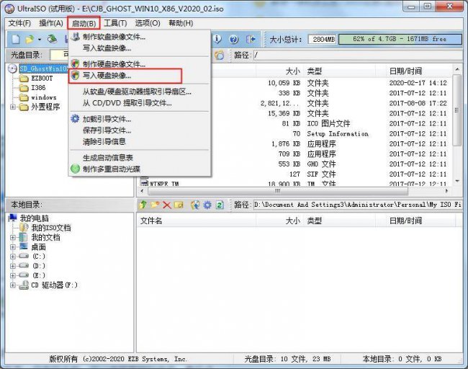The width and height of the screenshot is (468, 369).
Task: Click the 'ICO 图片文件' type cell
Action: pyautogui.click(x=328, y=123)
